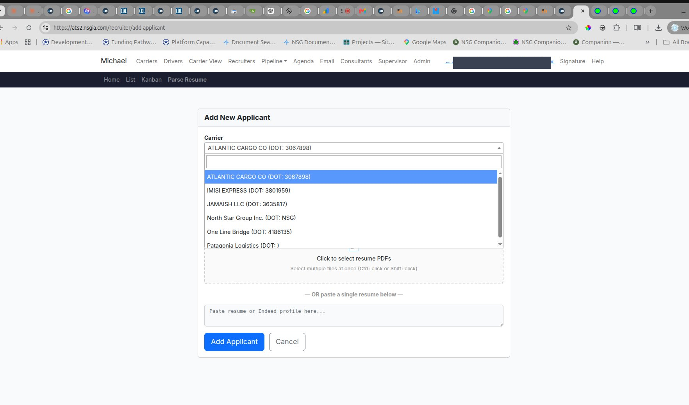Screen dimensions: 689x405
Task: Click the paste resume text area
Action: click(x=354, y=316)
